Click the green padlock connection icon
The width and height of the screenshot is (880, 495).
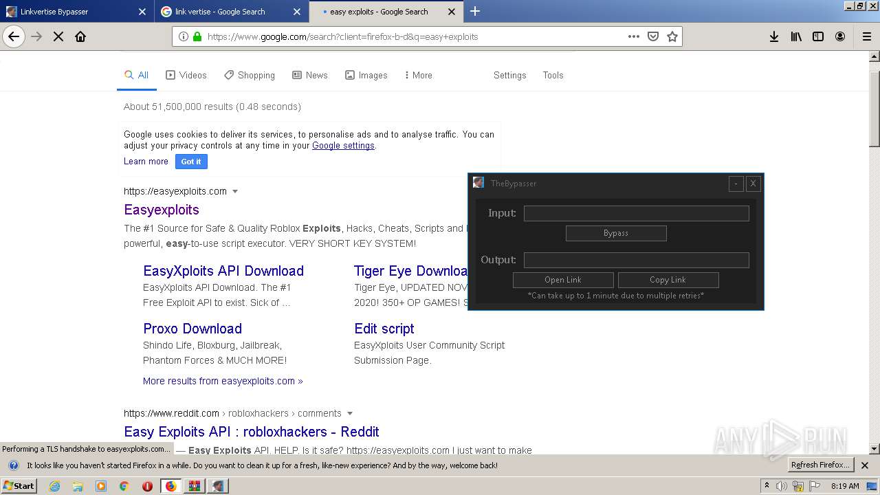197,36
